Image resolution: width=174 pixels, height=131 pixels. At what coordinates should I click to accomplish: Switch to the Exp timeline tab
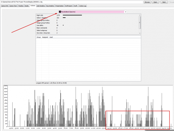pos(50,6)
